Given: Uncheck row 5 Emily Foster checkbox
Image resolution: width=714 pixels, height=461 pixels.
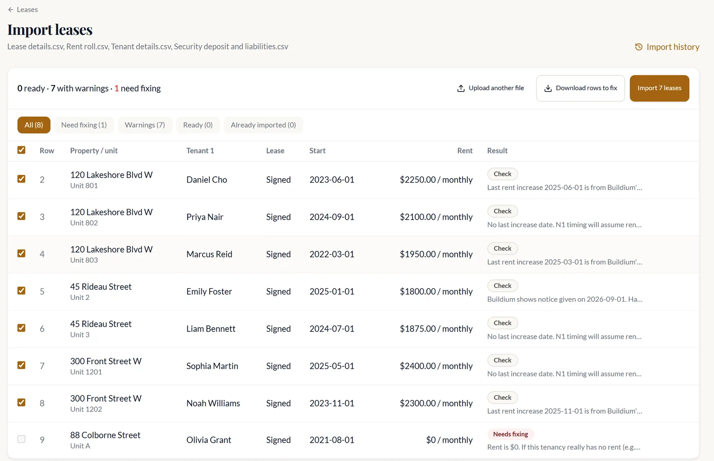Looking at the screenshot, I should (21, 291).
